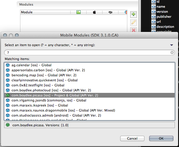Click tag icon beside description in outline

click(154, 27)
